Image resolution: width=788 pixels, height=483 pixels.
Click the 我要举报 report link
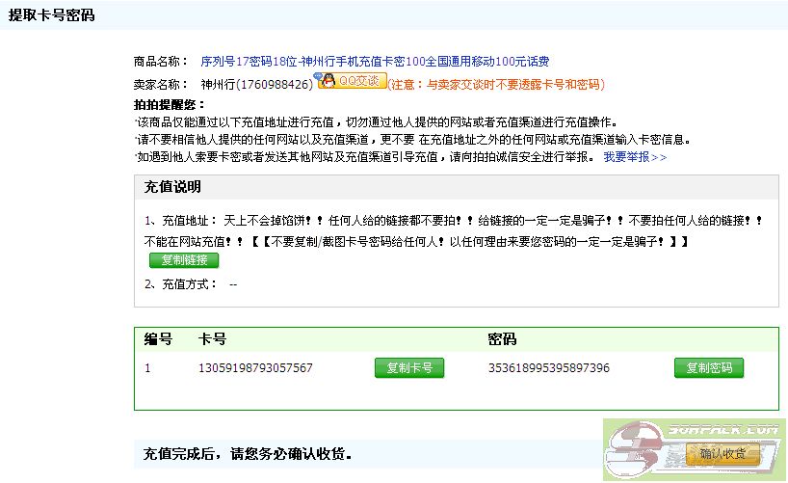pos(635,156)
